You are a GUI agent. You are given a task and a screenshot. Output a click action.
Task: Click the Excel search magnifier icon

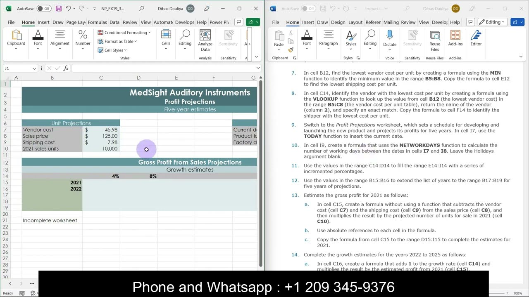142,9
